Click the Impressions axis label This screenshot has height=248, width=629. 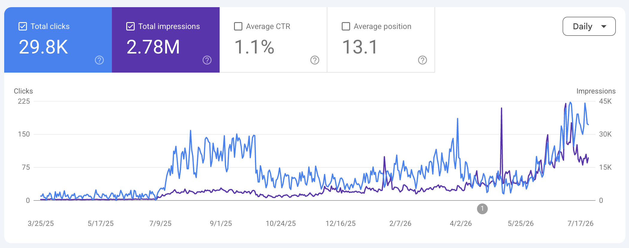tap(596, 91)
